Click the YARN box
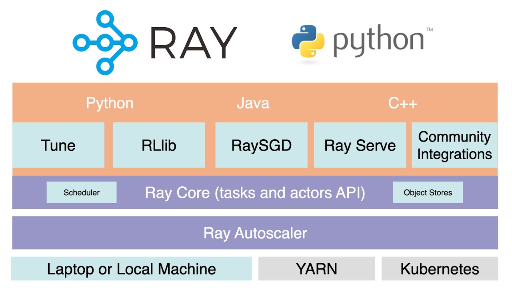This screenshot has width=512, height=288. point(317,268)
